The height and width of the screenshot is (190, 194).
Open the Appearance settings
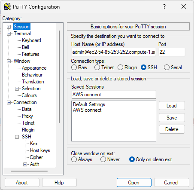tap(34, 68)
